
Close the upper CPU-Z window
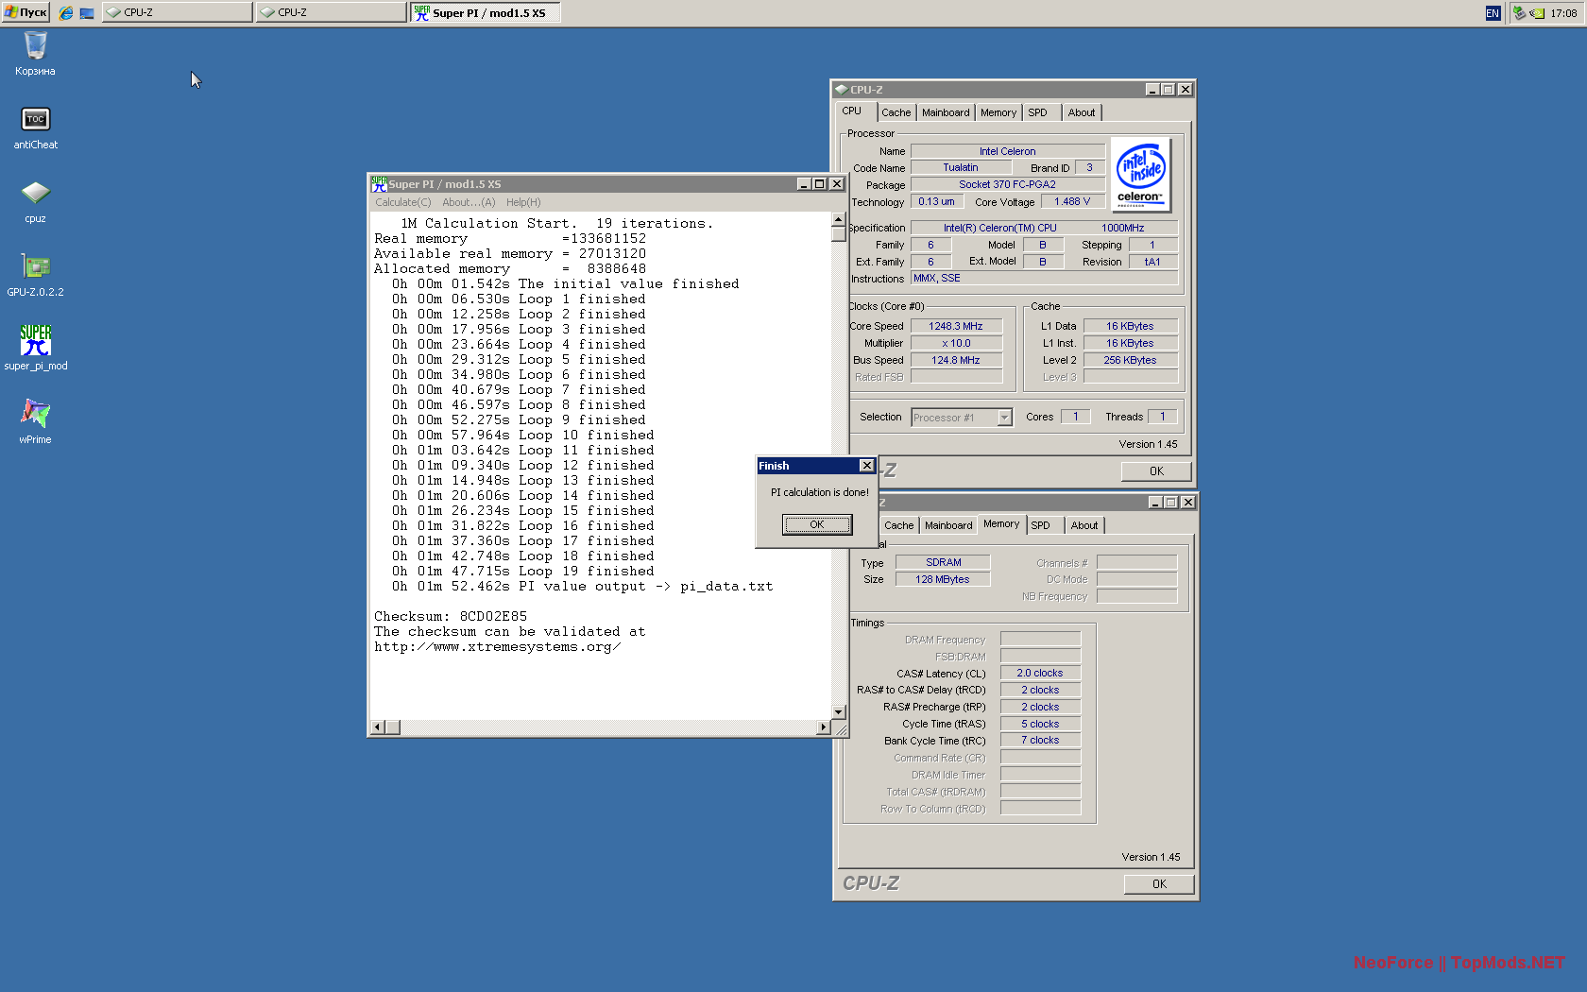coord(1186,90)
